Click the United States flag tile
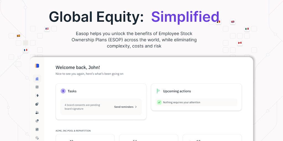Viewport: 283px width, 141px height. click(47, 29)
